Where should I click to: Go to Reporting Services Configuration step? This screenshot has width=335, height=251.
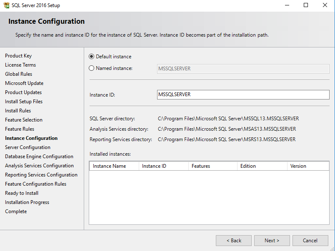(x=41, y=175)
